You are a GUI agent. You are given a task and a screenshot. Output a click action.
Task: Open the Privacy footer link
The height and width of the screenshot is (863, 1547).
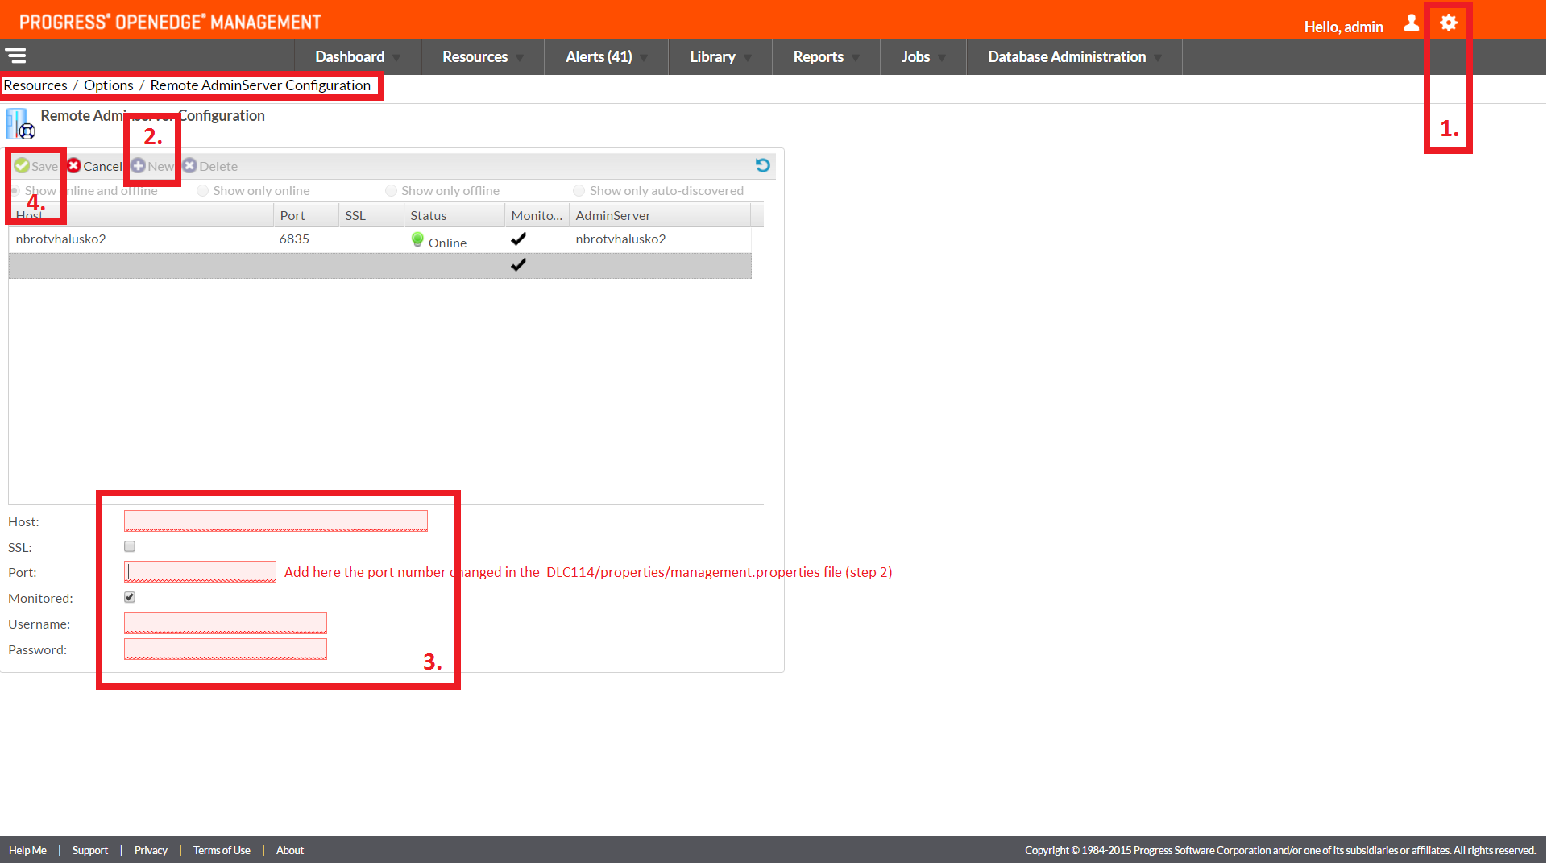(x=151, y=850)
